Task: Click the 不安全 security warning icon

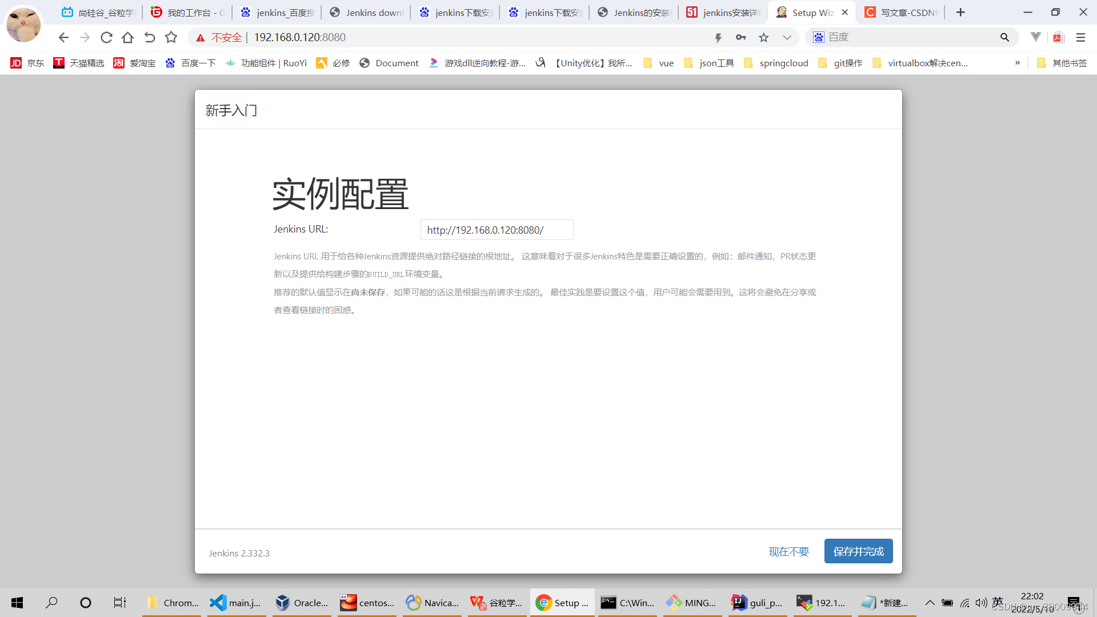Action: pos(201,37)
